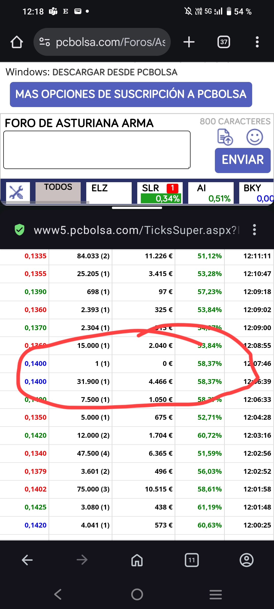Tap the attach file upload icon
Image resolution: width=274 pixels, height=609 pixels.
click(225, 137)
